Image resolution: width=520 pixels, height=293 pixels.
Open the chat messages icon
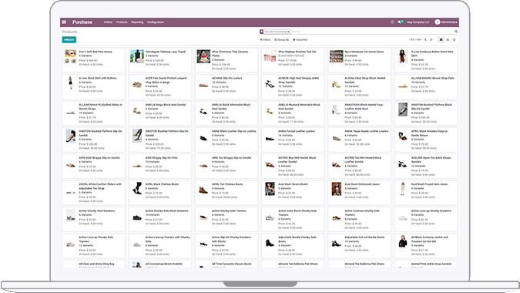[x=401, y=22]
